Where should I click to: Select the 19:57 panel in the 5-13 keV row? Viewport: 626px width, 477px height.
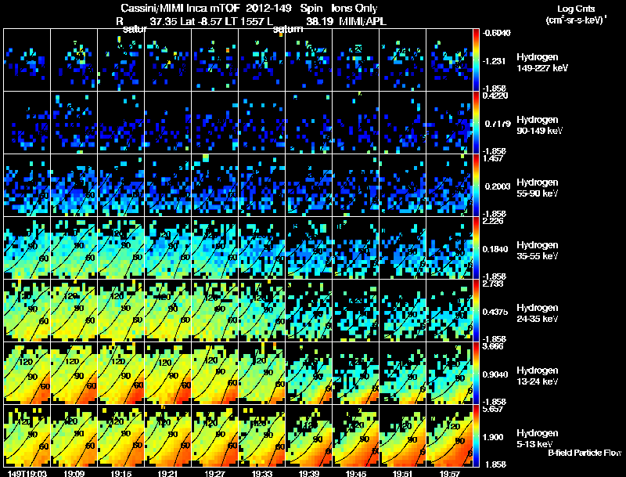[449, 435]
